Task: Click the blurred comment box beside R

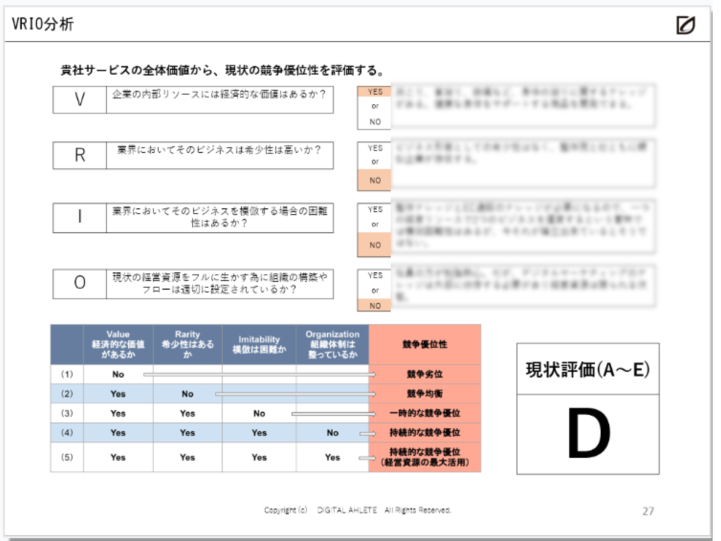Action: (523, 163)
